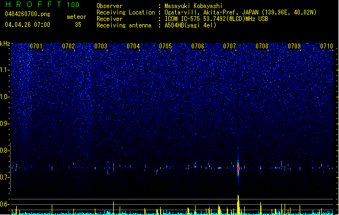The height and width of the screenshot is (215, 339).
Task: Click the 0701 time marker
Action: point(36,46)
